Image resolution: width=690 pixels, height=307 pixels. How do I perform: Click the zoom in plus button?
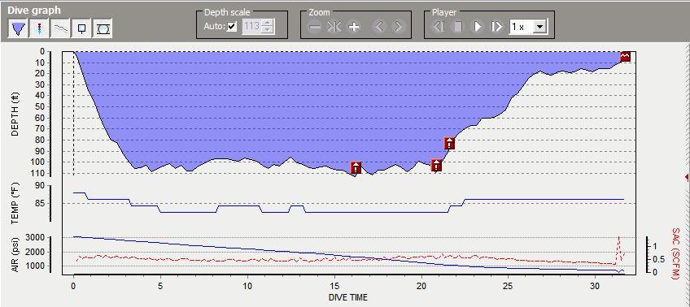[354, 27]
